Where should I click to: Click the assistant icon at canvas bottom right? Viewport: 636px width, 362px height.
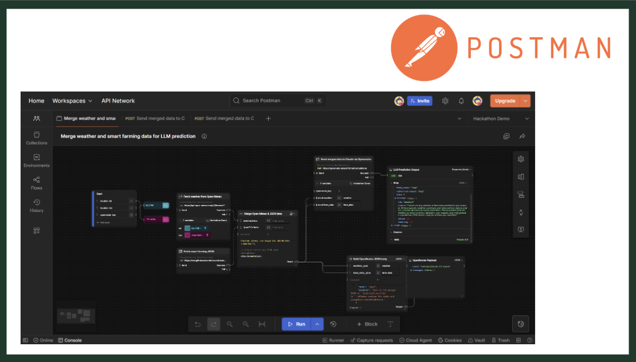pyautogui.click(x=521, y=324)
